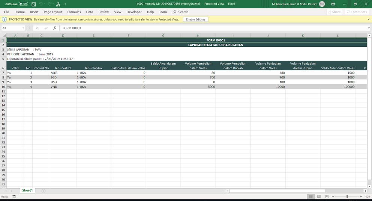Expand the formula bar chevron
Viewport: 372px width, 201px height.
pyautogui.click(x=369, y=28)
